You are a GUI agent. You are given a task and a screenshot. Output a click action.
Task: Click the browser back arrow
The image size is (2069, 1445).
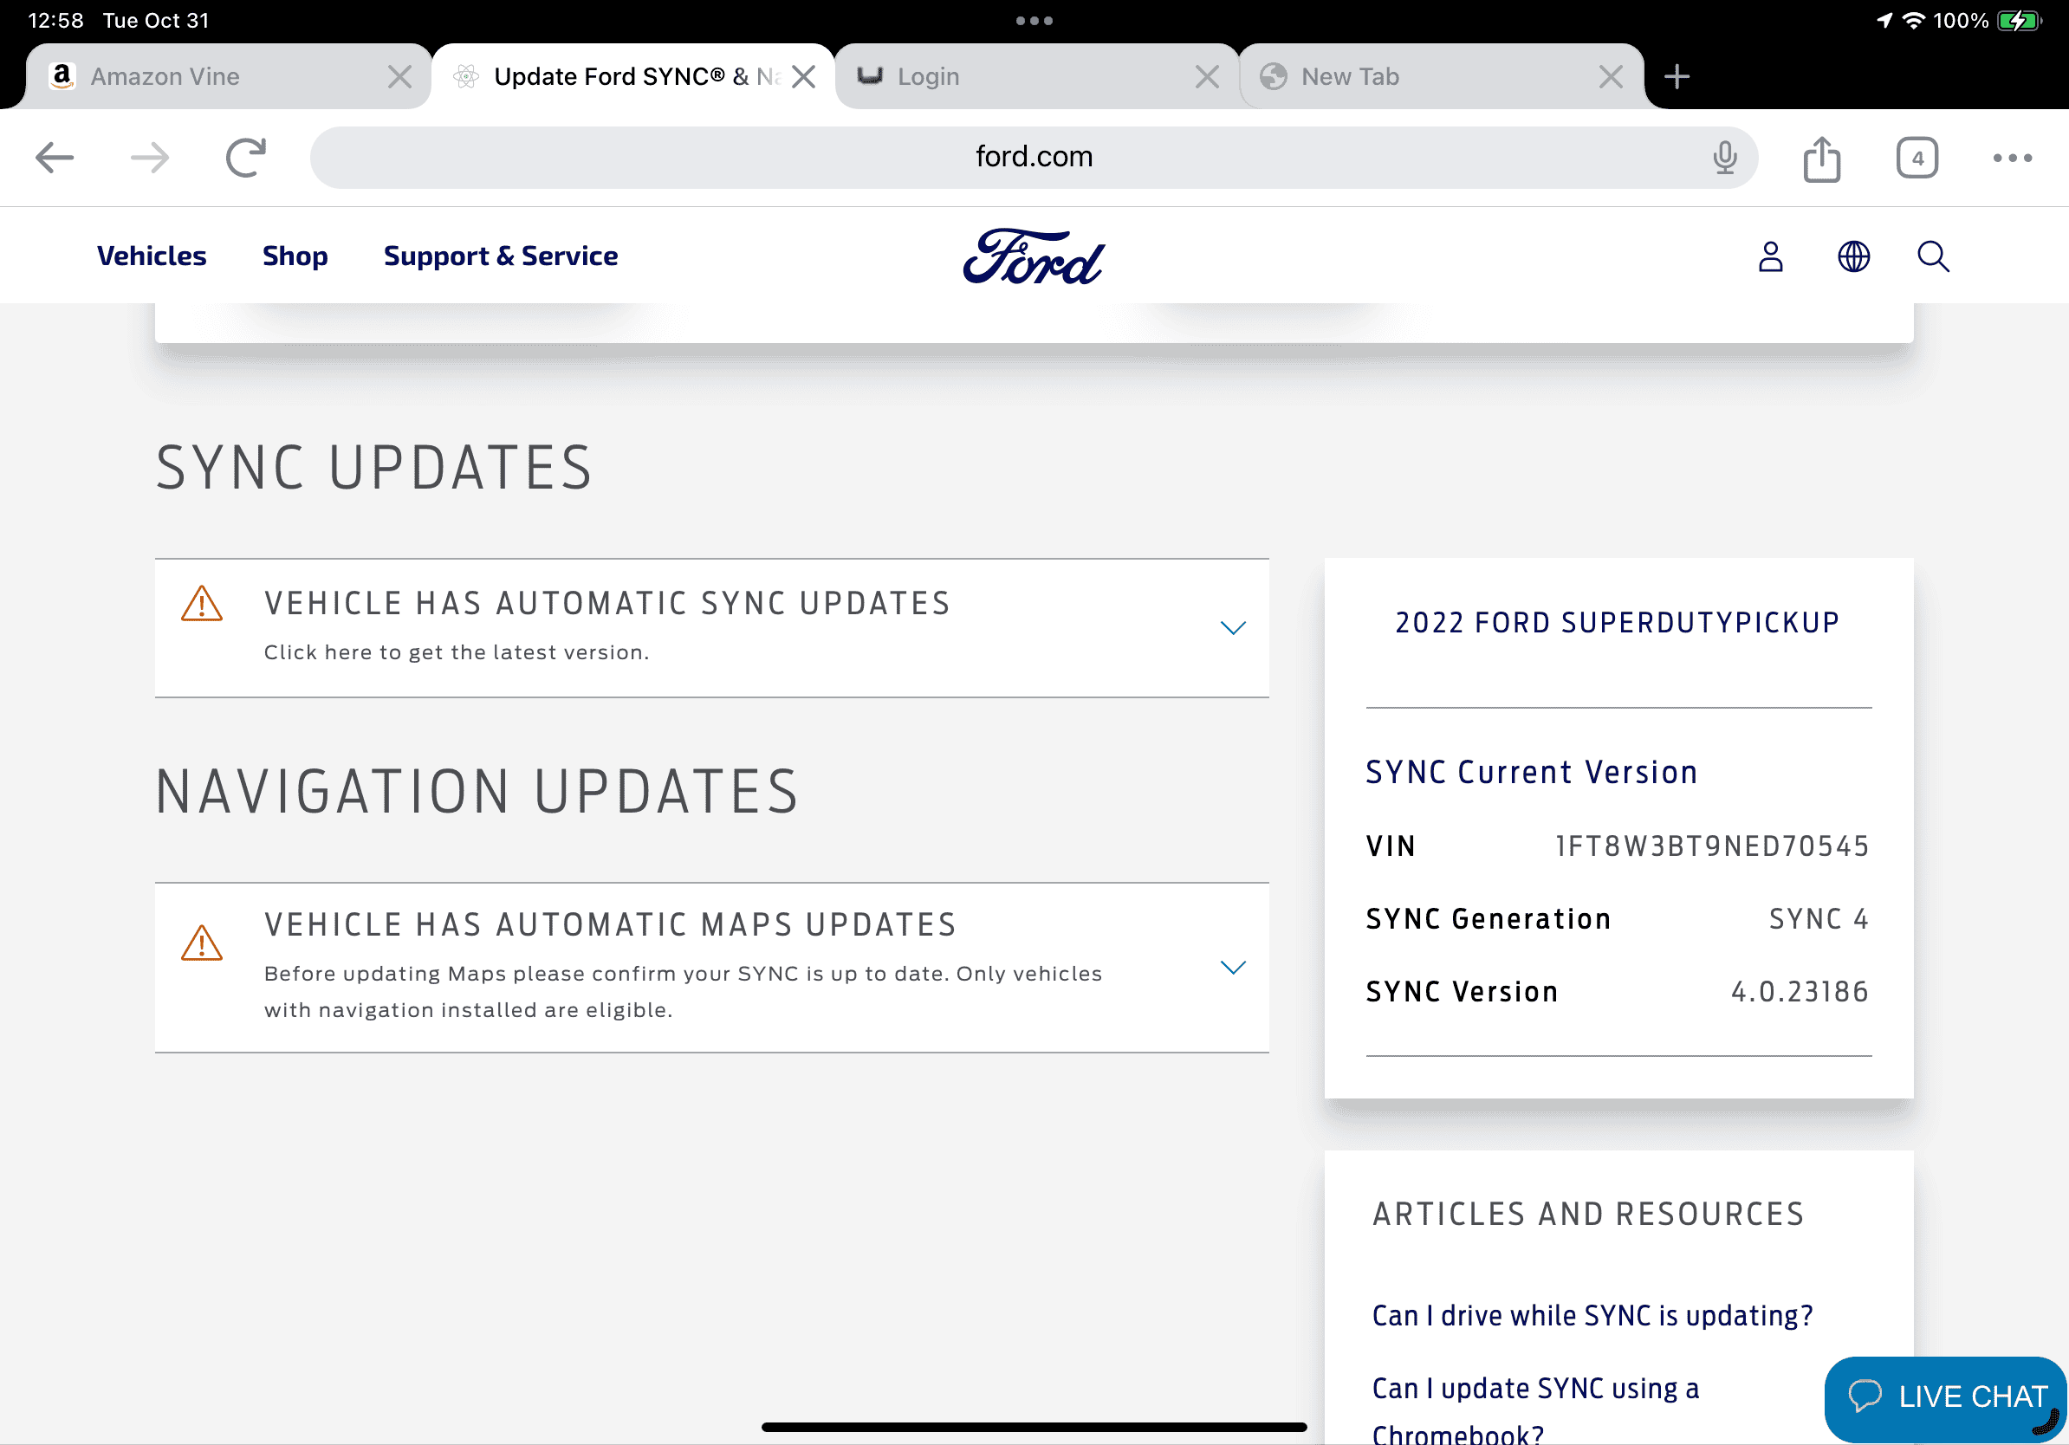coord(54,158)
